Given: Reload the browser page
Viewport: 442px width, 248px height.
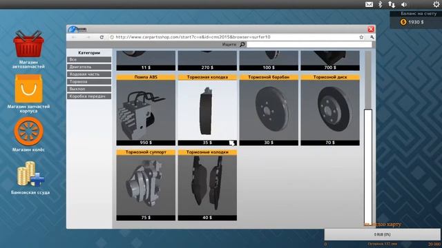Looking at the screenshot, I should [x=102, y=37].
